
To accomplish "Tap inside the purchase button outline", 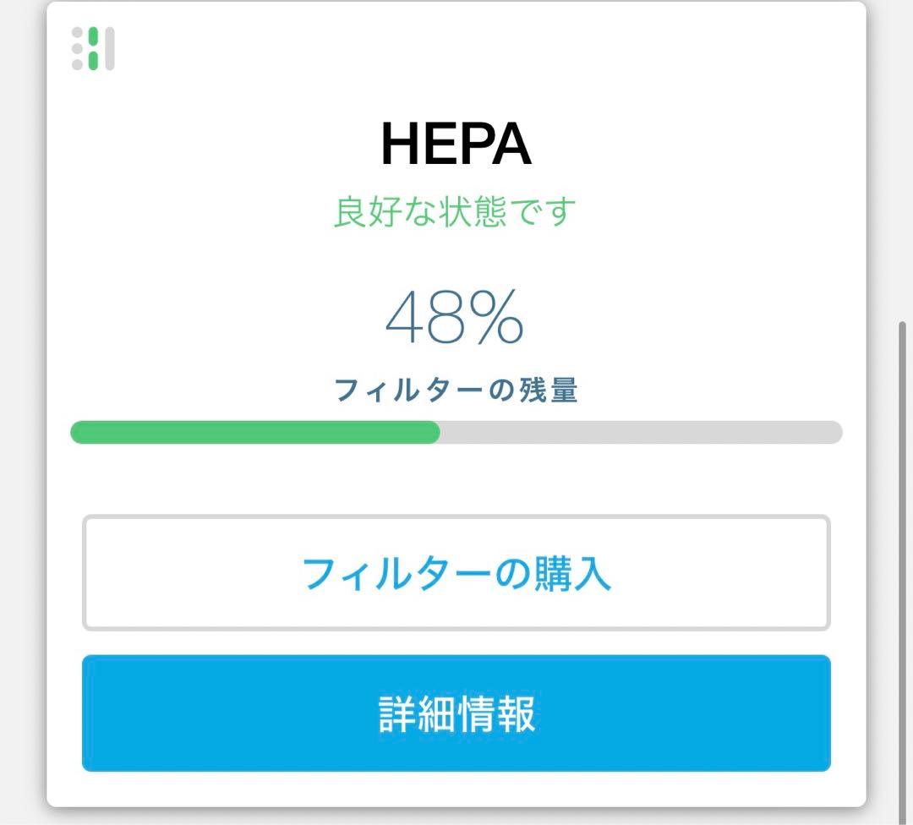I will 456,572.
